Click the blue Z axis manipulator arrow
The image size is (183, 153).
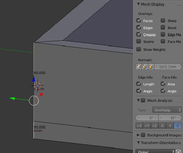click(x=34, y=79)
